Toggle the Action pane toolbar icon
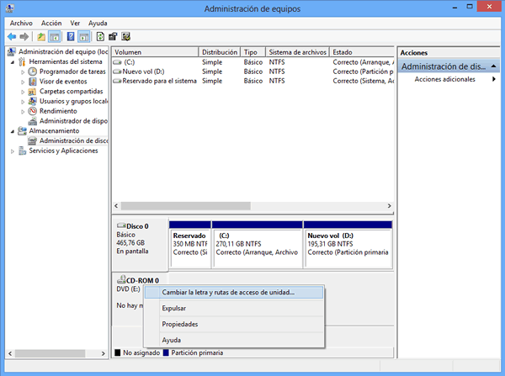 click(x=83, y=37)
